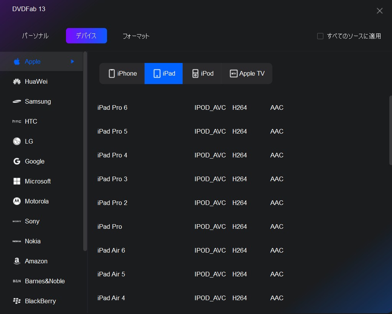Select the Google G icon
The height and width of the screenshot is (314, 392).
(16, 162)
